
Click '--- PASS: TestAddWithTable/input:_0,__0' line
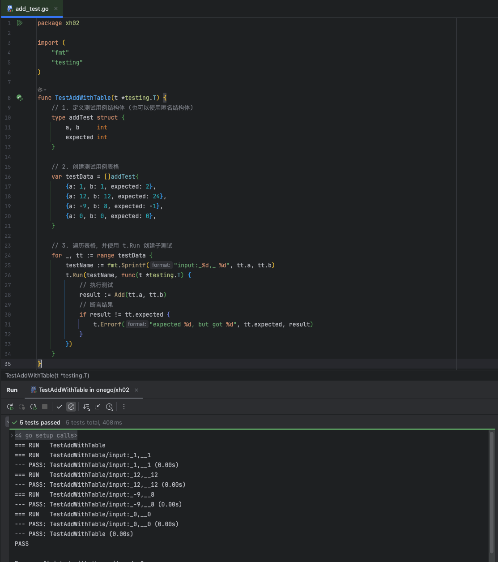97,524
